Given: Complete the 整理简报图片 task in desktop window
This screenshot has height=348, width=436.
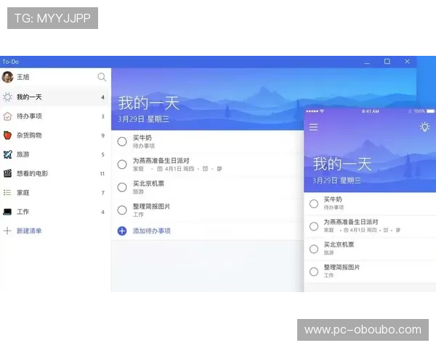Looking at the screenshot, I should [x=122, y=210].
